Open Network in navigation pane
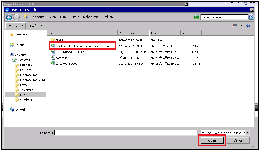Screen dimensions: 261x151 (x=20, y=110)
